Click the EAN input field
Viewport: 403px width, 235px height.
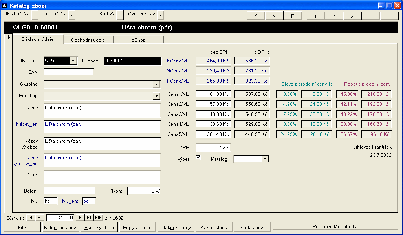[69, 72]
